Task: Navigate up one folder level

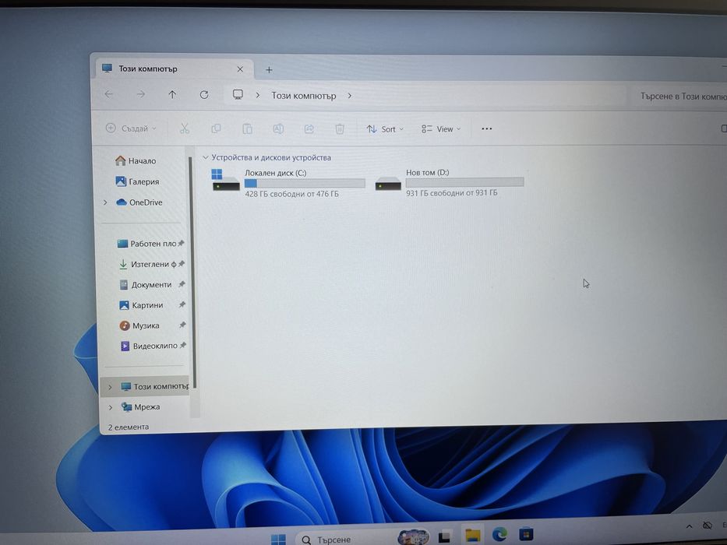Action: pos(172,94)
